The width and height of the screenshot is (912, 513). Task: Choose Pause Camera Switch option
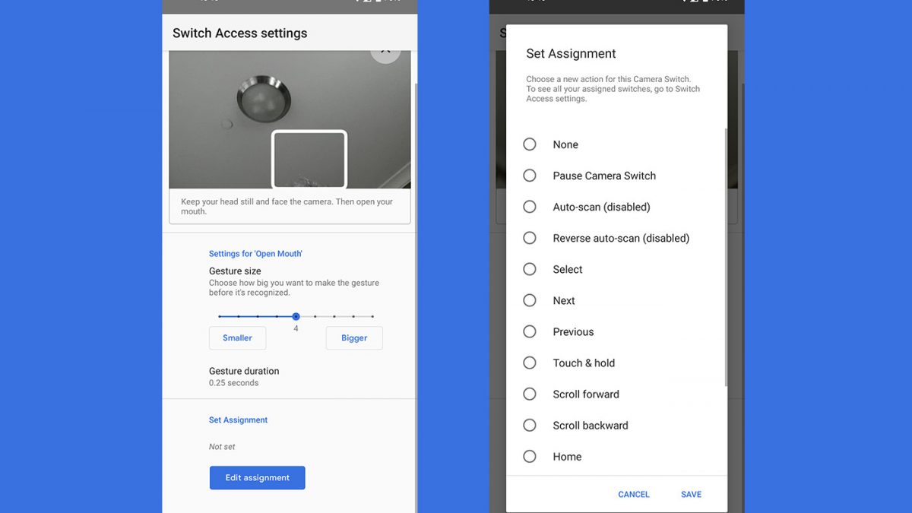pos(530,176)
